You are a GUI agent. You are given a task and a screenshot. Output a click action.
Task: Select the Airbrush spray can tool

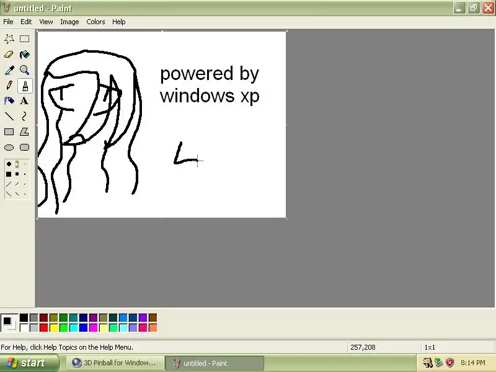(9, 101)
